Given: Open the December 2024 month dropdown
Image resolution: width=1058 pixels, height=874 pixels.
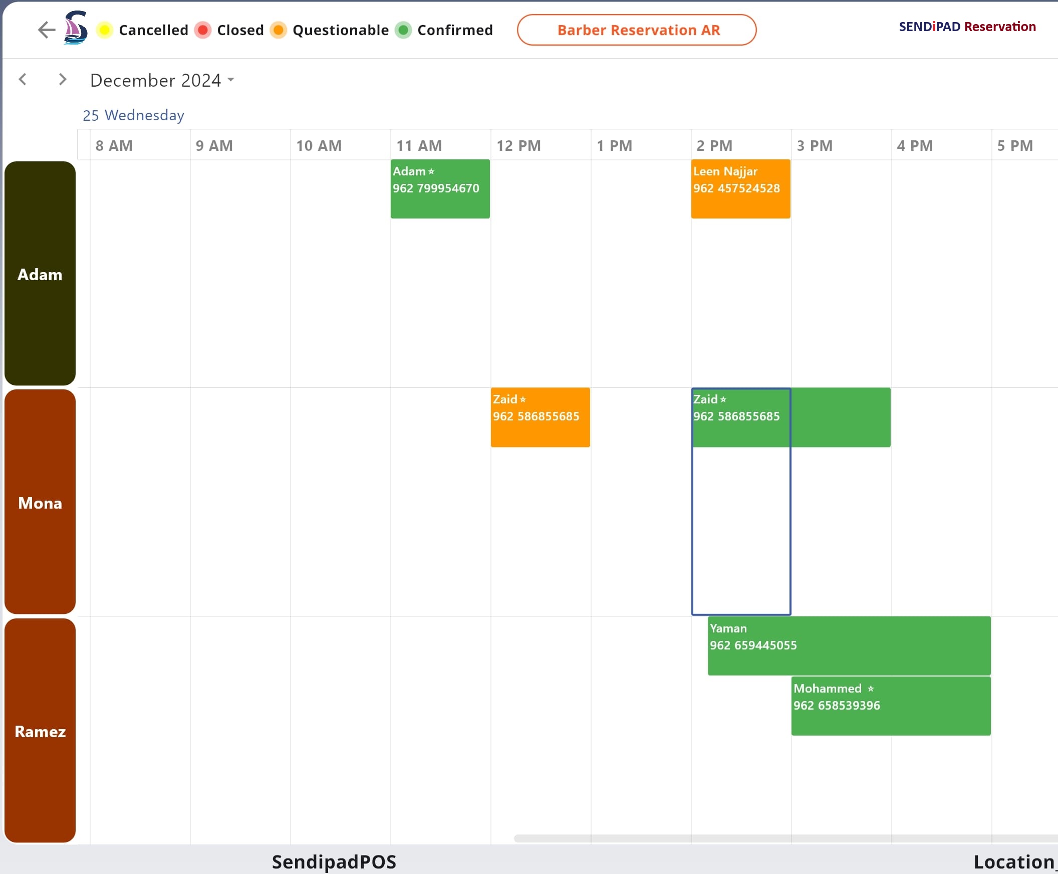Looking at the screenshot, I should pyautogui.click(x=162, y=80).
